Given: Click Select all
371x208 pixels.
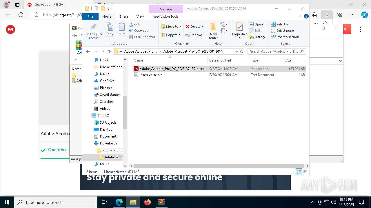Looking at the screenshot, I should [280, 24].
